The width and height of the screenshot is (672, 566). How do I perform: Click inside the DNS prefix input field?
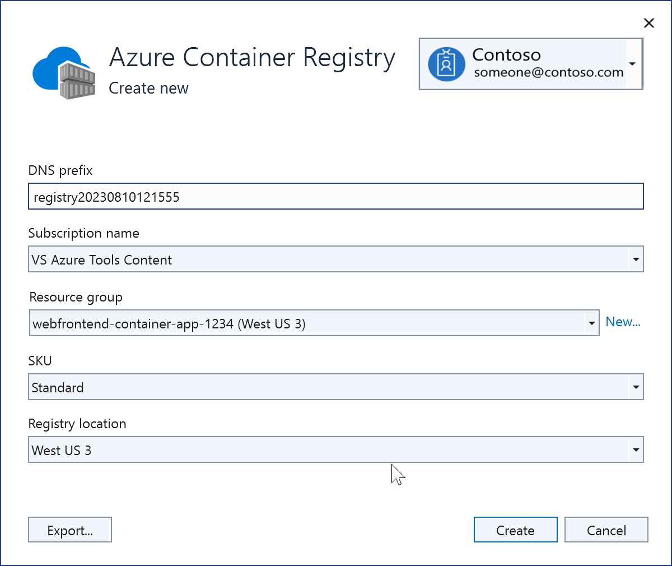coord(336,196)
